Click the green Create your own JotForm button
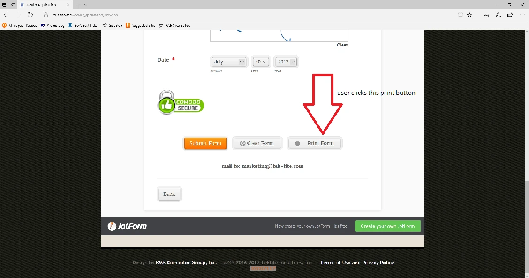 point(387,226)
